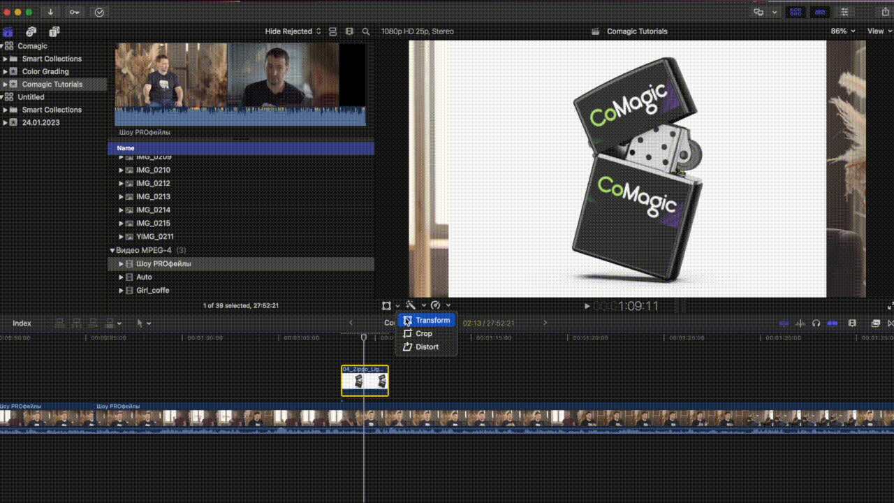The height and width of the screenshot is (503, 894).
Task: Click the browser search magnifier icon
Action: [366, 31]
